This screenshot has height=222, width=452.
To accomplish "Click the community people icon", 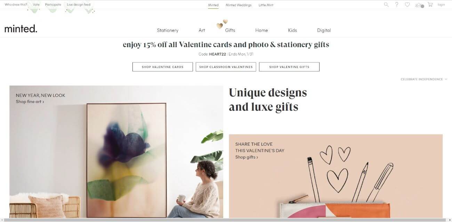I will pyautogui.click(x=419, y=5).
